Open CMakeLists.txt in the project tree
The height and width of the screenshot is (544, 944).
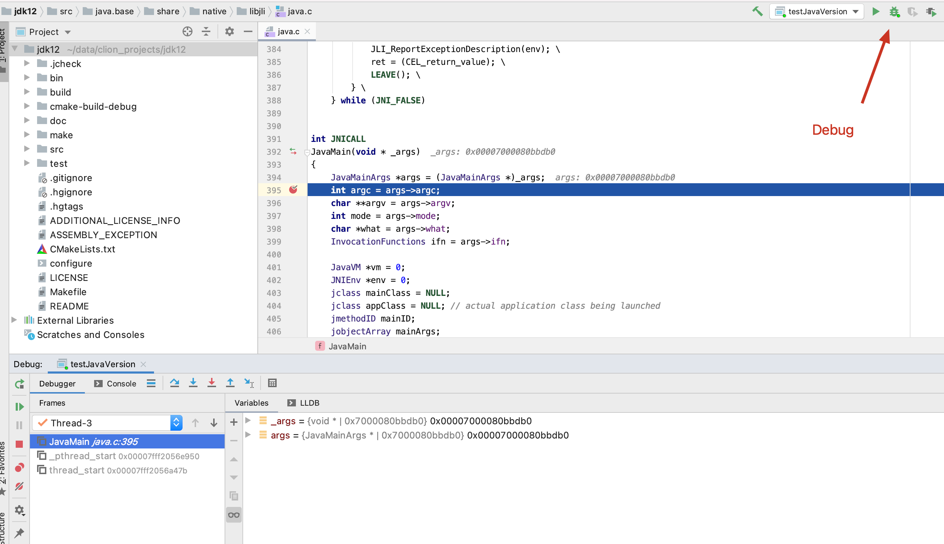point(82,249)
